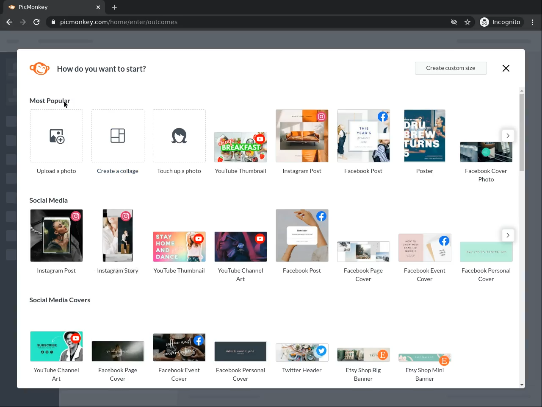Choose Facebook Event Cover in the Social Media row
542x407 pixels.
click(425, 248)
